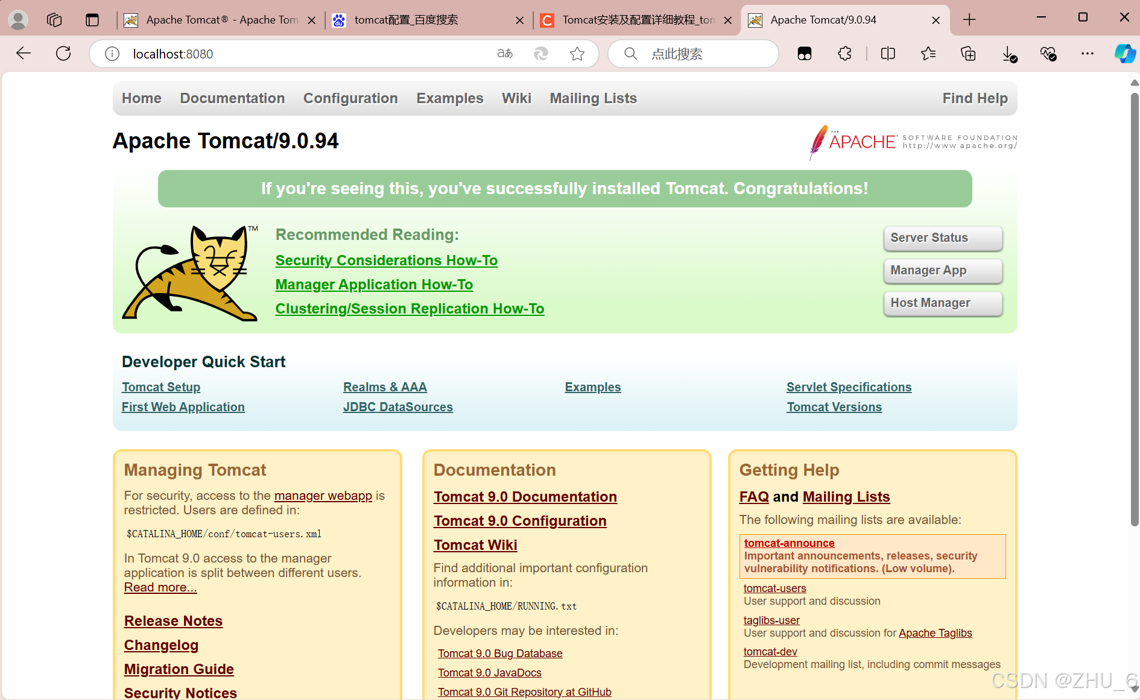1140x700 pixels.
Task: Open the favorites list icon
Action: point(928,54)
